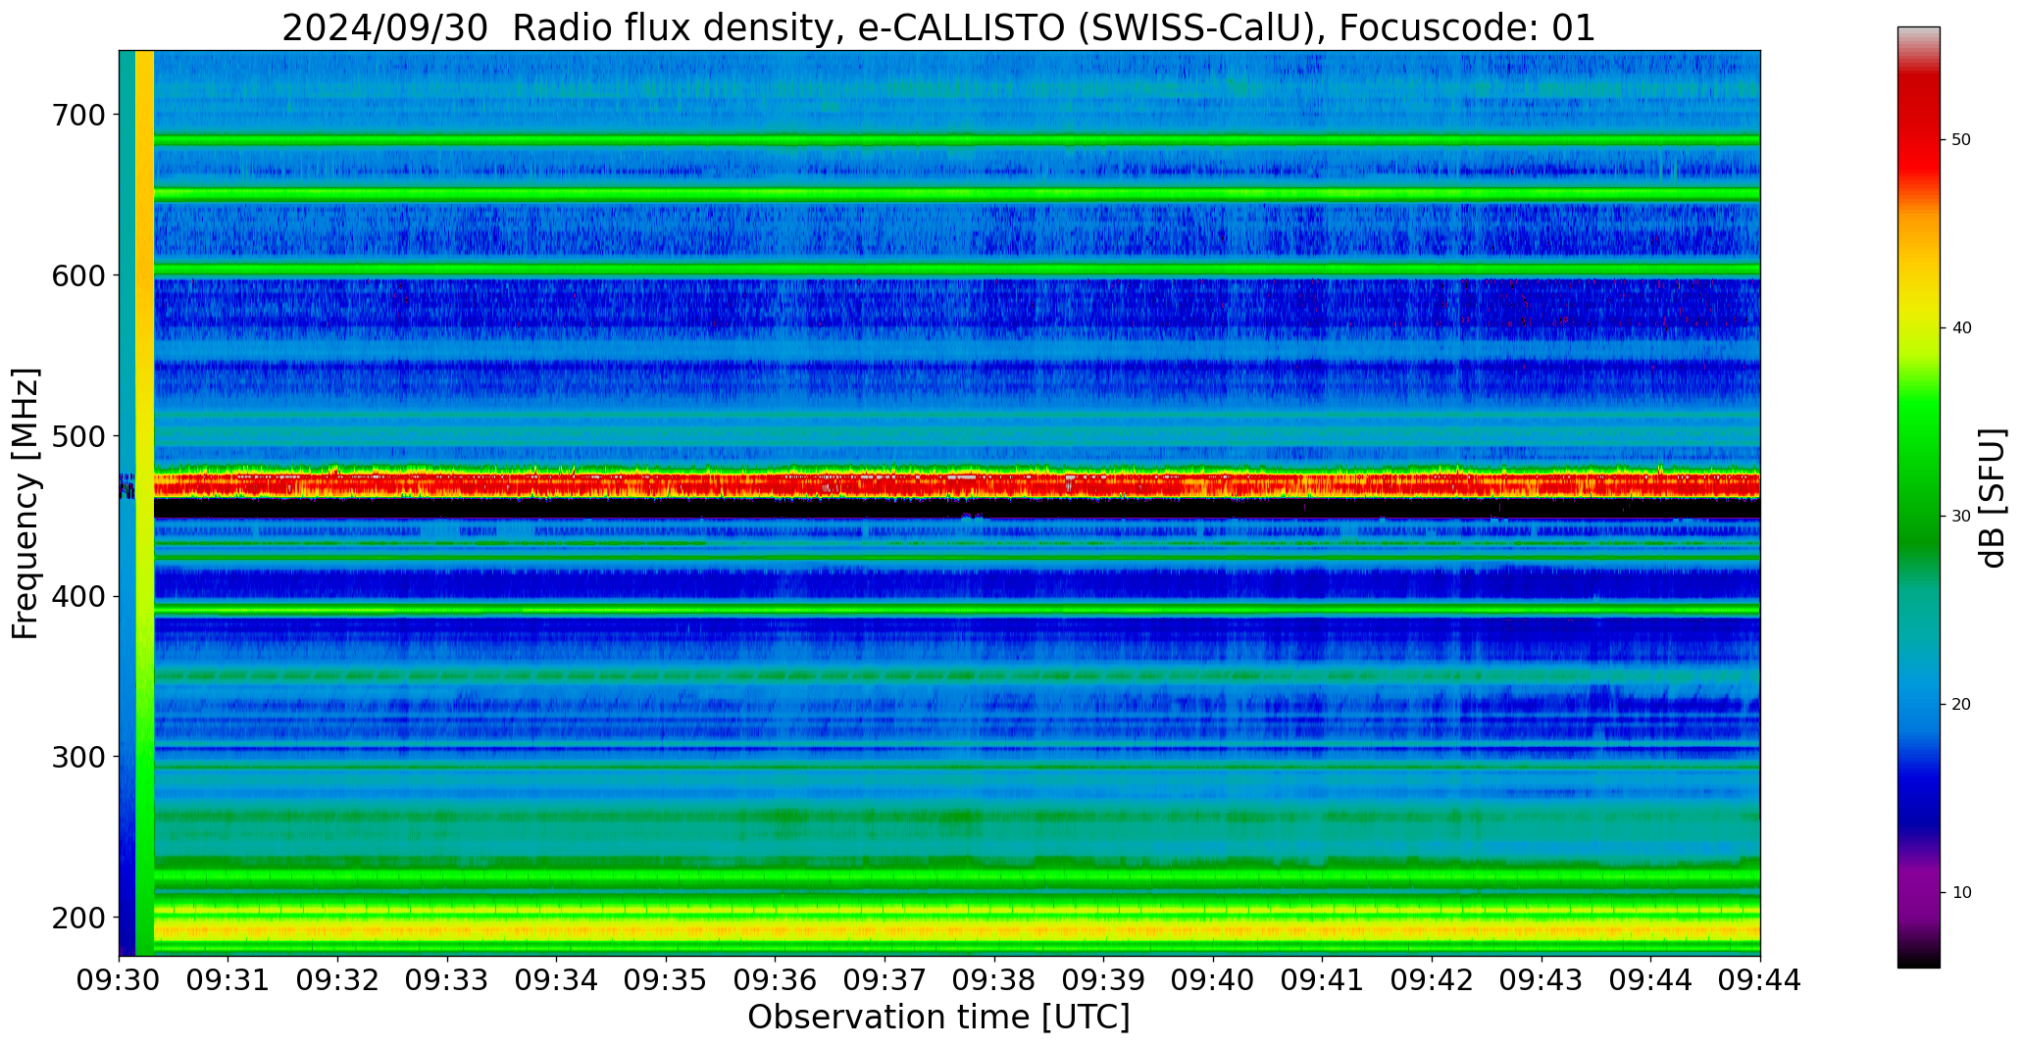Click the black bottom end of the colorbar
Viewport: 2022px width, 1046px height.
(1918, 959)
